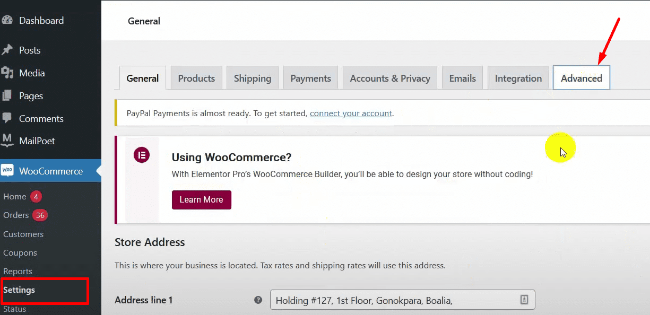Open the Advanced settings tab
The height and width of the screenshot is (315, 650).
581,78
